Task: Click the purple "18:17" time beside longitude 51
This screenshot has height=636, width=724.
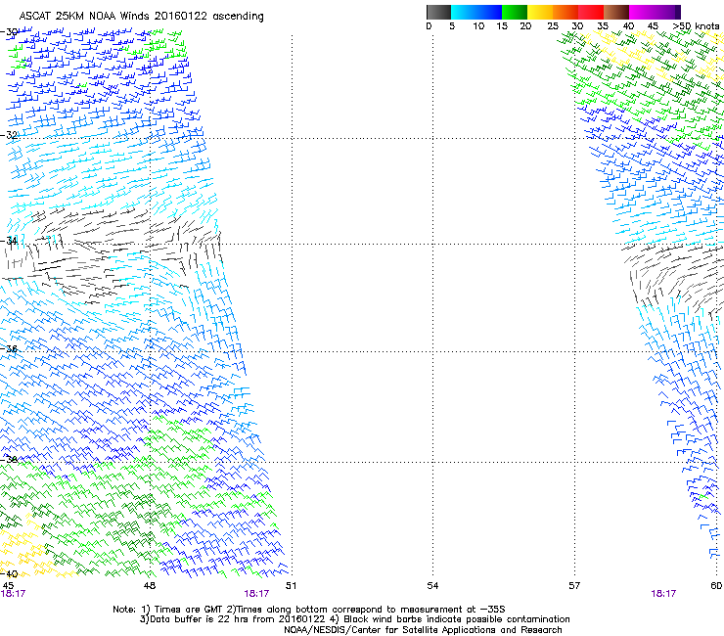Action: coord(256,594)
